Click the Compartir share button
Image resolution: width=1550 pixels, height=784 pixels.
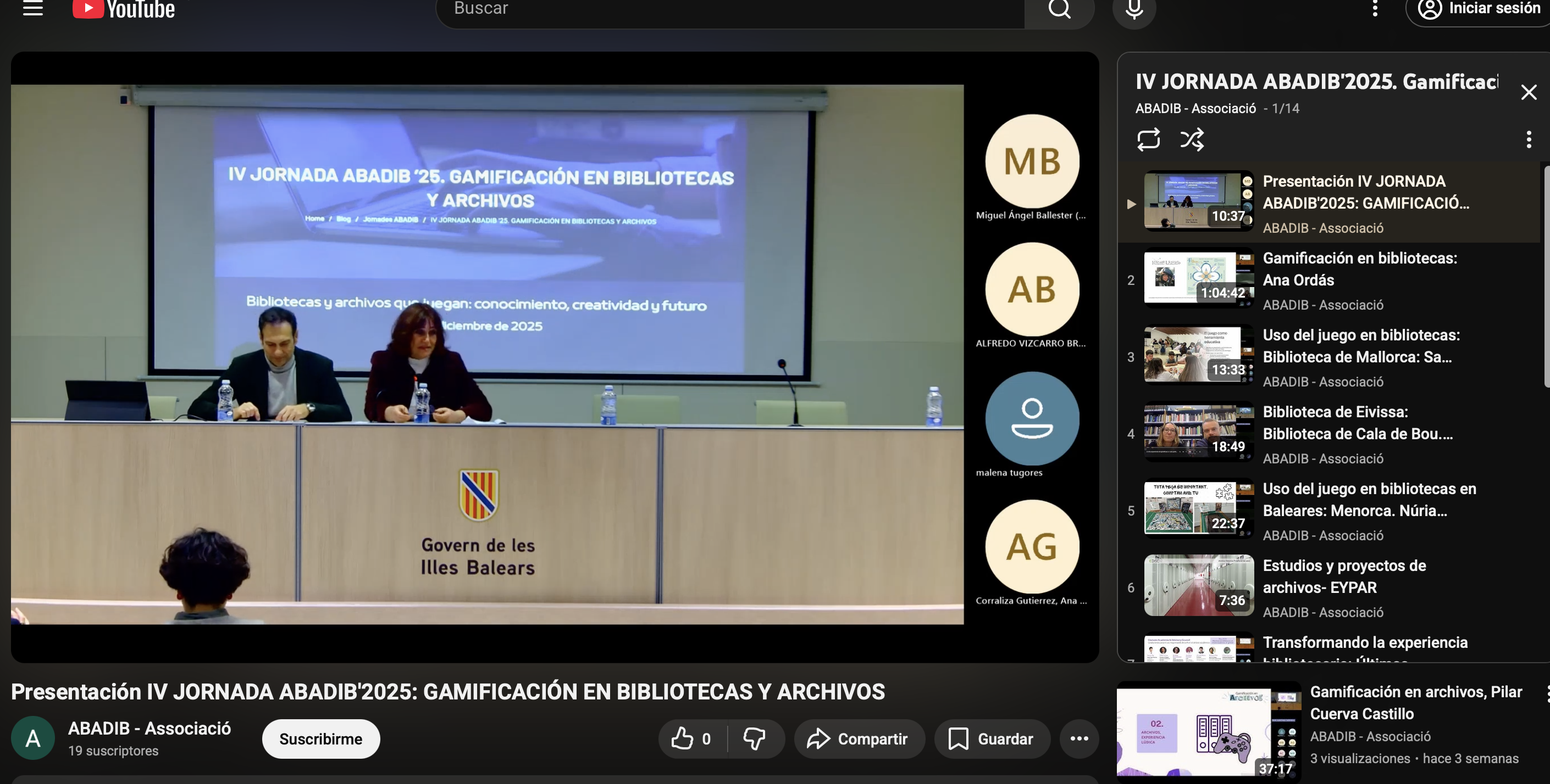pyautogui.click(x=858, y=738)
